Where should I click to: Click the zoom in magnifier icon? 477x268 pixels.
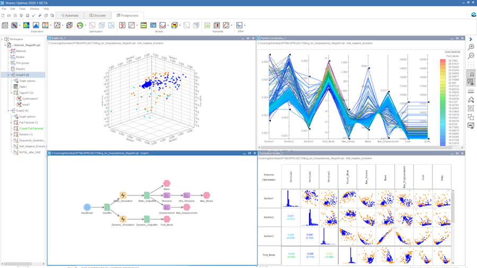pos(471,48)
